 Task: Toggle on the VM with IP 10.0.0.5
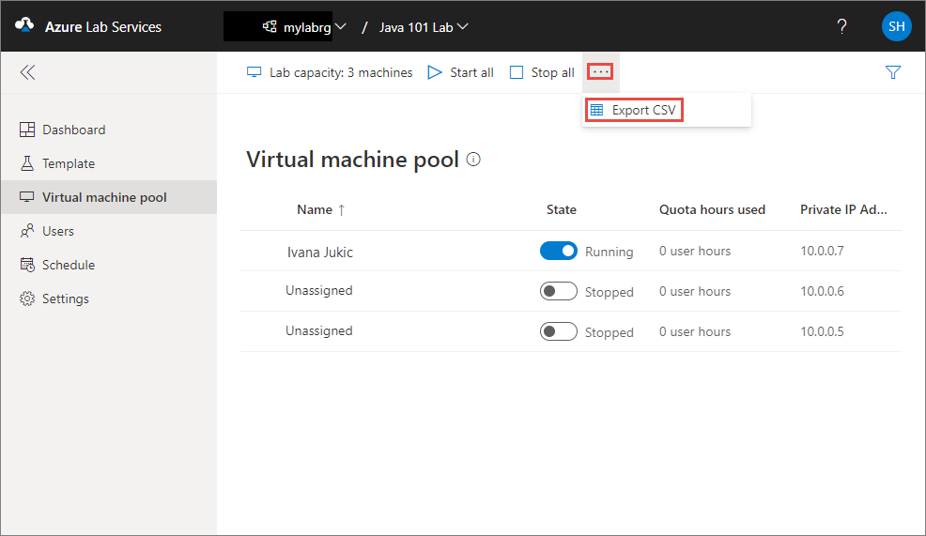click(559, 331)
